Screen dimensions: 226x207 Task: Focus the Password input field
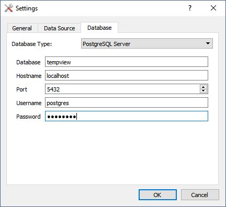(x=127, y=116)
